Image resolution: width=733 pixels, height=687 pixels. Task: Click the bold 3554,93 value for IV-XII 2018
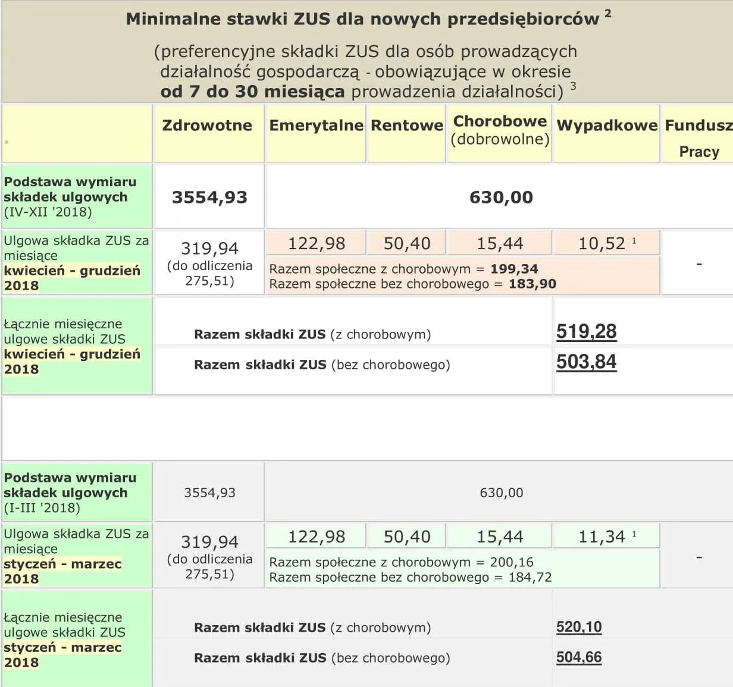click(x=209, y=197)
